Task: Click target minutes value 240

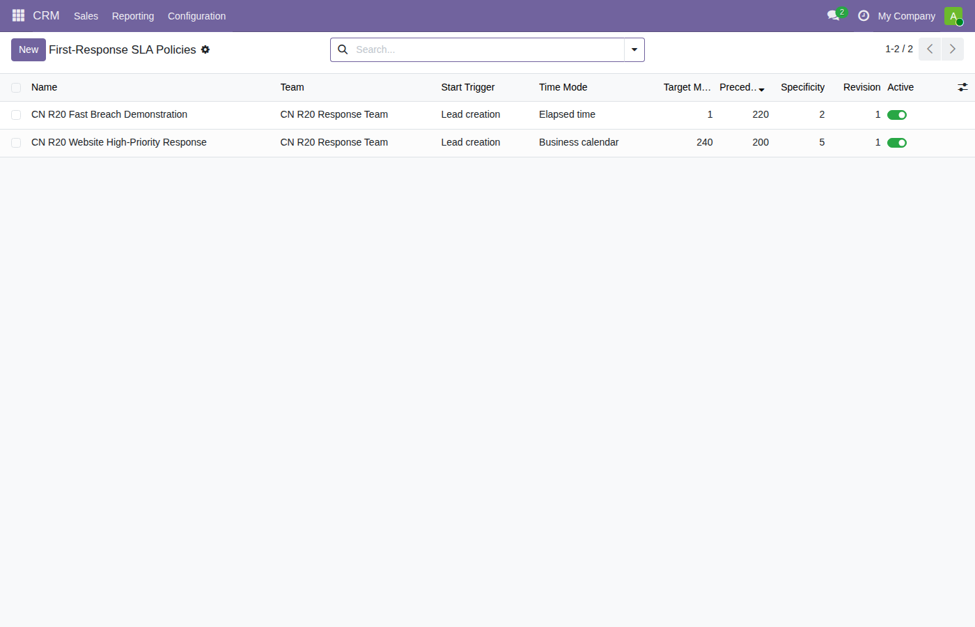Action: [705, 142]
